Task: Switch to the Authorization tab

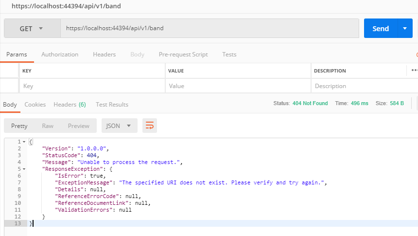Action: (x=60, y=54)
